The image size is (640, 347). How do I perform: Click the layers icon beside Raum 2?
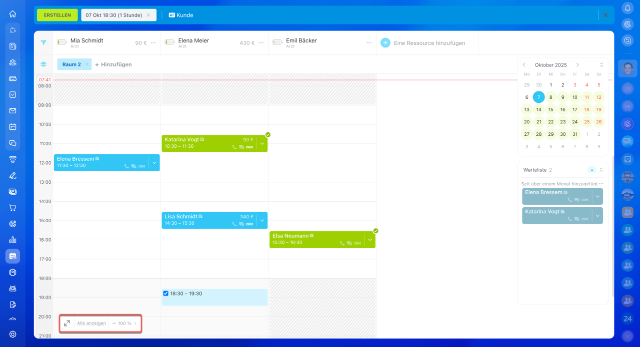click(43, 64)
